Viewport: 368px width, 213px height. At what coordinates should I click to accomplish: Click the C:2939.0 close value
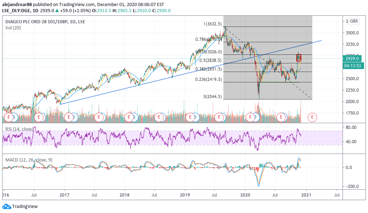162,10
